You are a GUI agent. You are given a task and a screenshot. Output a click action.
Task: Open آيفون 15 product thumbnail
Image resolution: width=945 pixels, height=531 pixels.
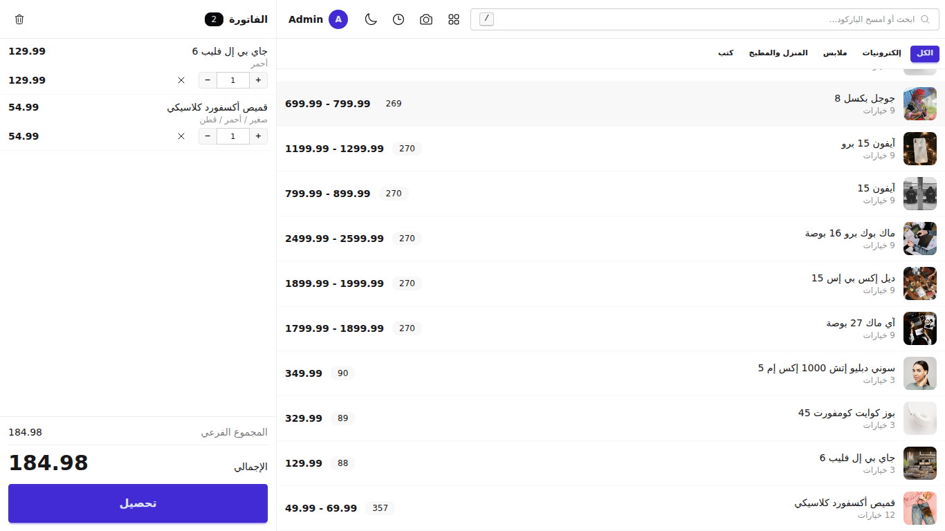(920, 194)
